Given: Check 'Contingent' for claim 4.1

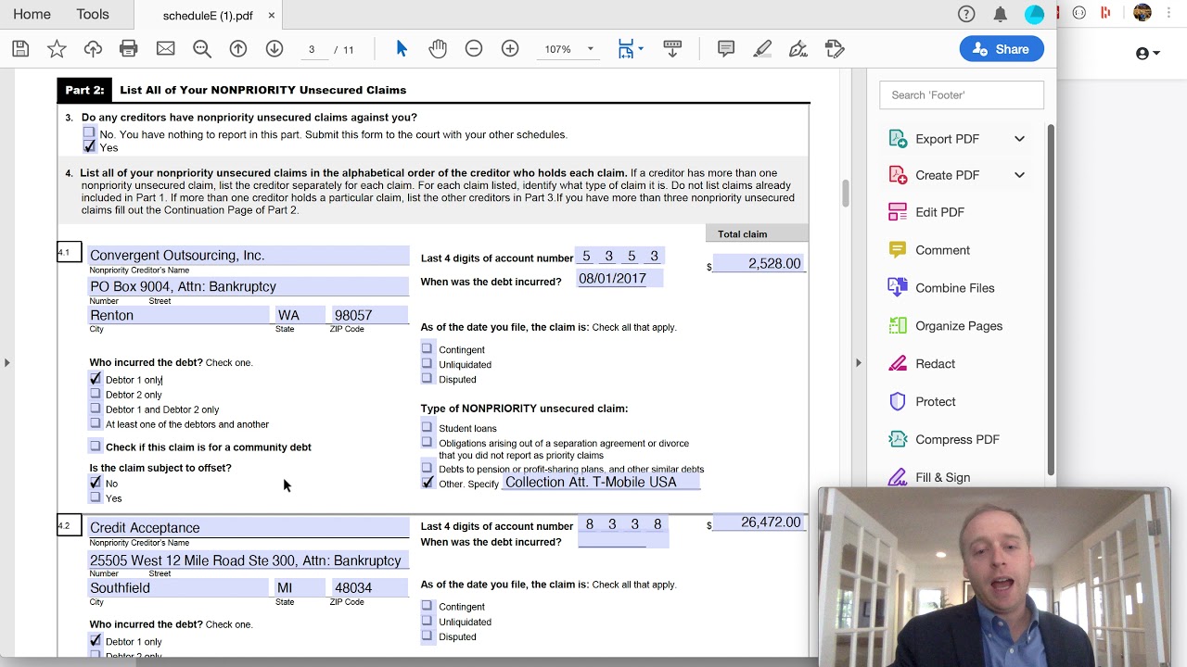Looking at the screenshot, I should pos(427,348).
